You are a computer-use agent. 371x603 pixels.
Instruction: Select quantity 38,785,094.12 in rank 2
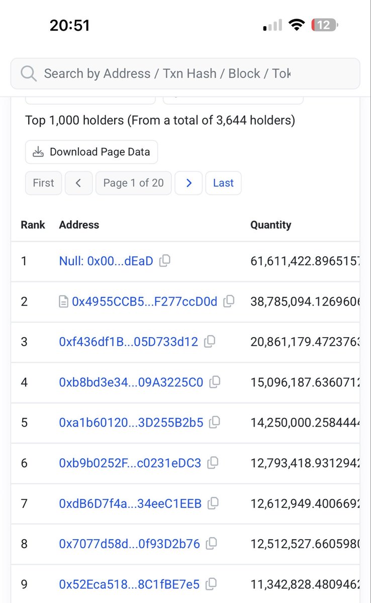pyautogui.click(x=305, y=301)
